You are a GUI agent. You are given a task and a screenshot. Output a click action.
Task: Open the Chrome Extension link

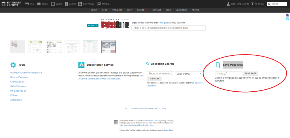point(19,77)
